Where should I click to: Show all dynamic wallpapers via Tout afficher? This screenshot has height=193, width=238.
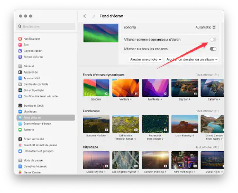[207, 75]
